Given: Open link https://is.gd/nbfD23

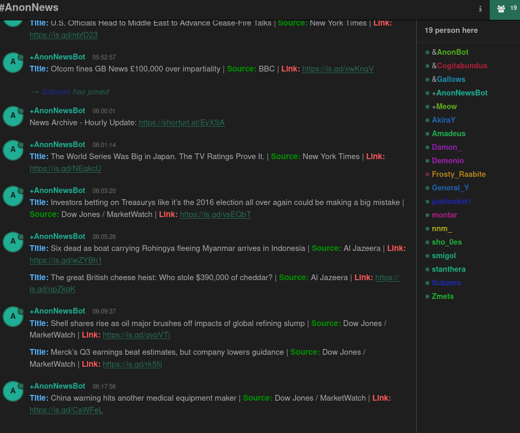Looking at the screenshot, I should pyautogui.click(x=63, y=35).
